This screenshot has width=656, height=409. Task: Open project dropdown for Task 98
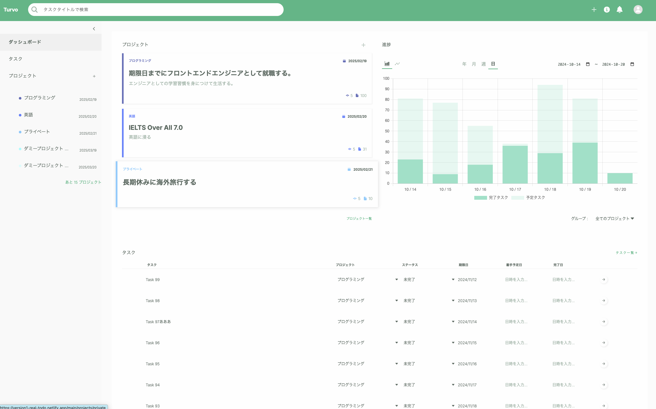(x=368, y=301)
